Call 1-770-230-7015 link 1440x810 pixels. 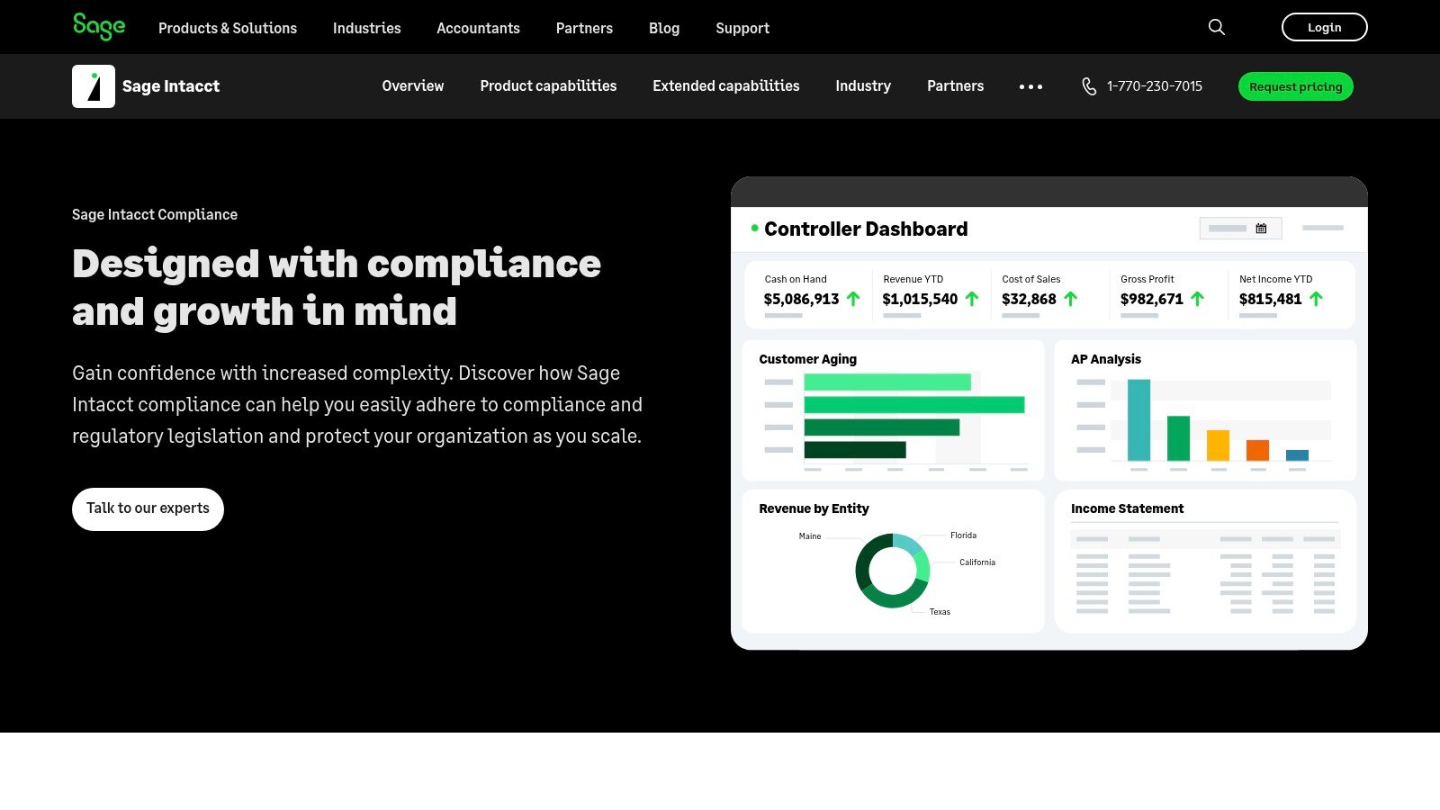(1155, 86)
